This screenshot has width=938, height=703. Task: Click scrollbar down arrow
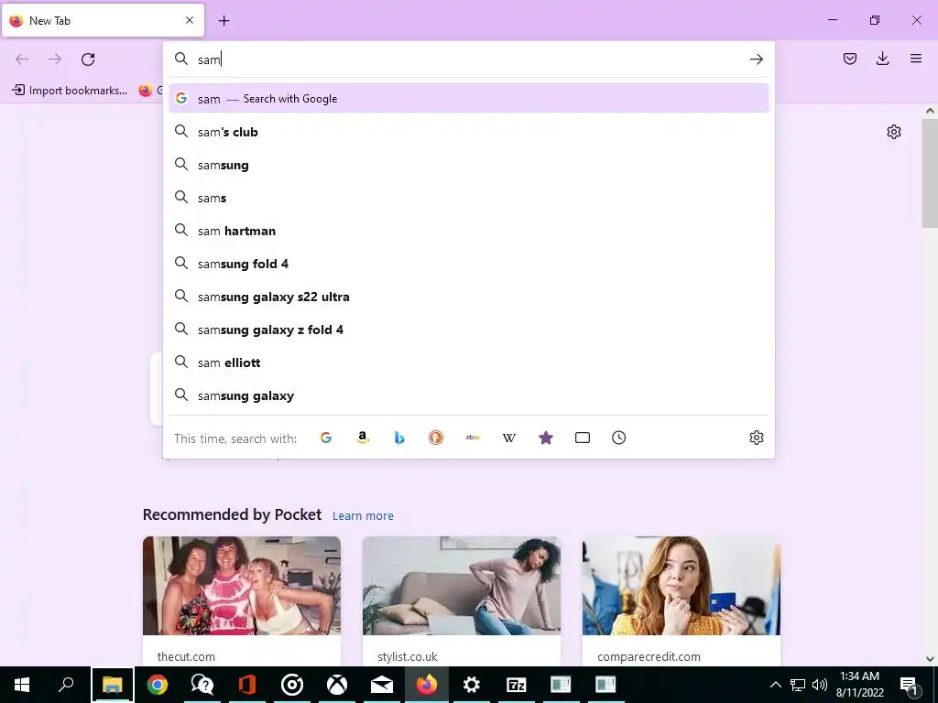[930, 659]
